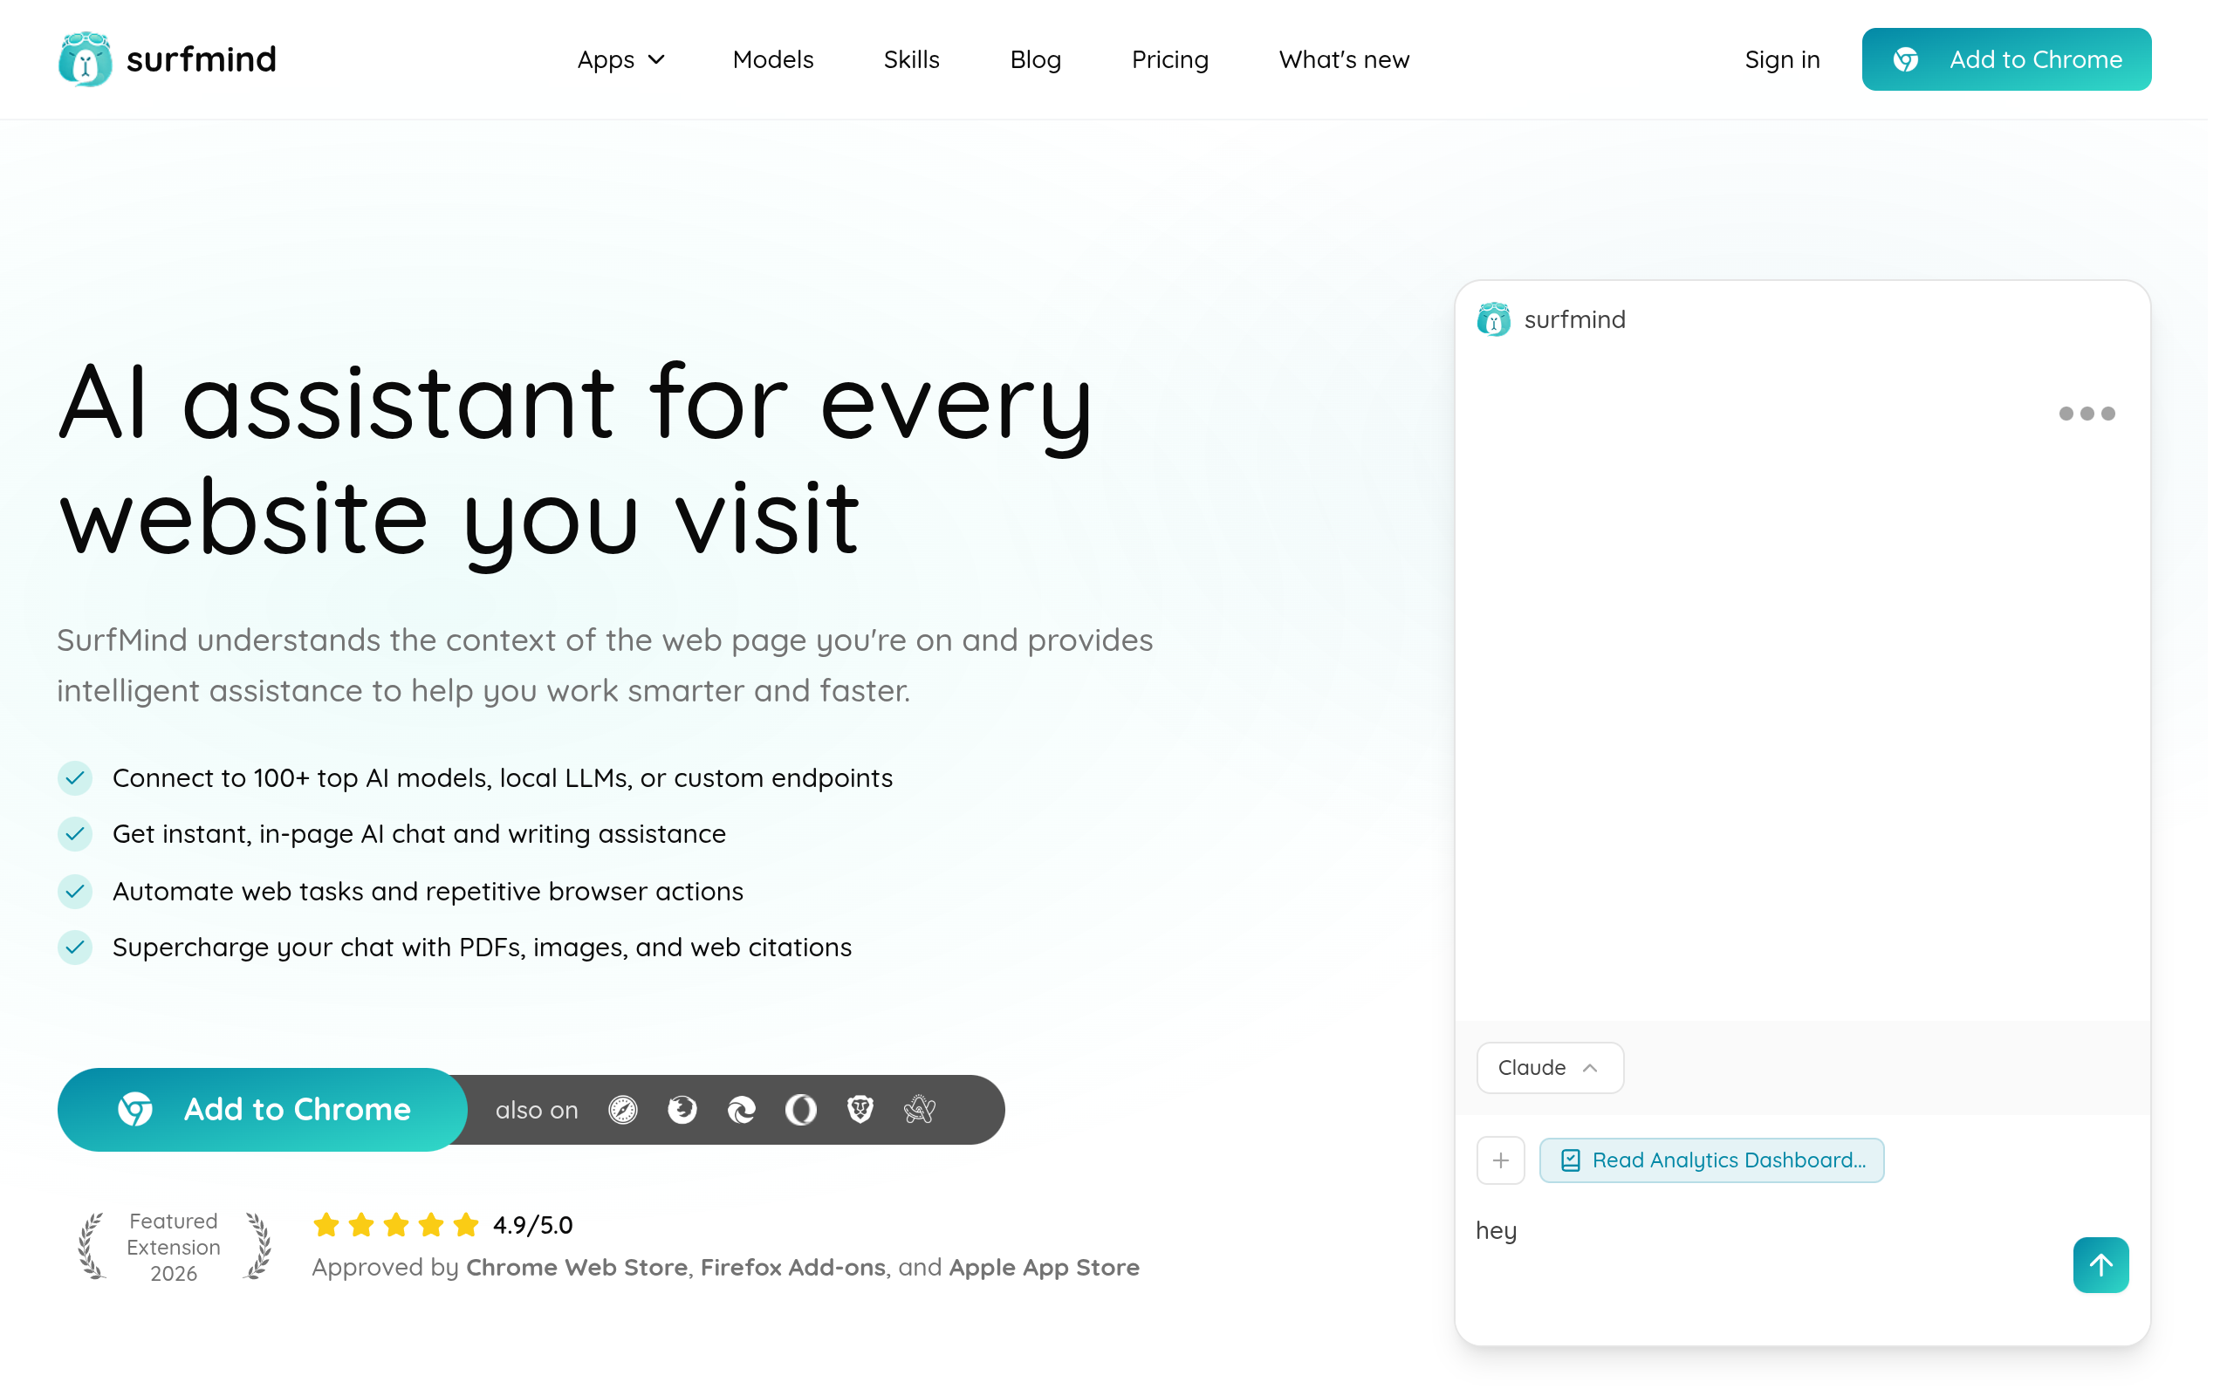Go to the Pricing page
2234x1396 pixels.
click(x=1169, y=59)
